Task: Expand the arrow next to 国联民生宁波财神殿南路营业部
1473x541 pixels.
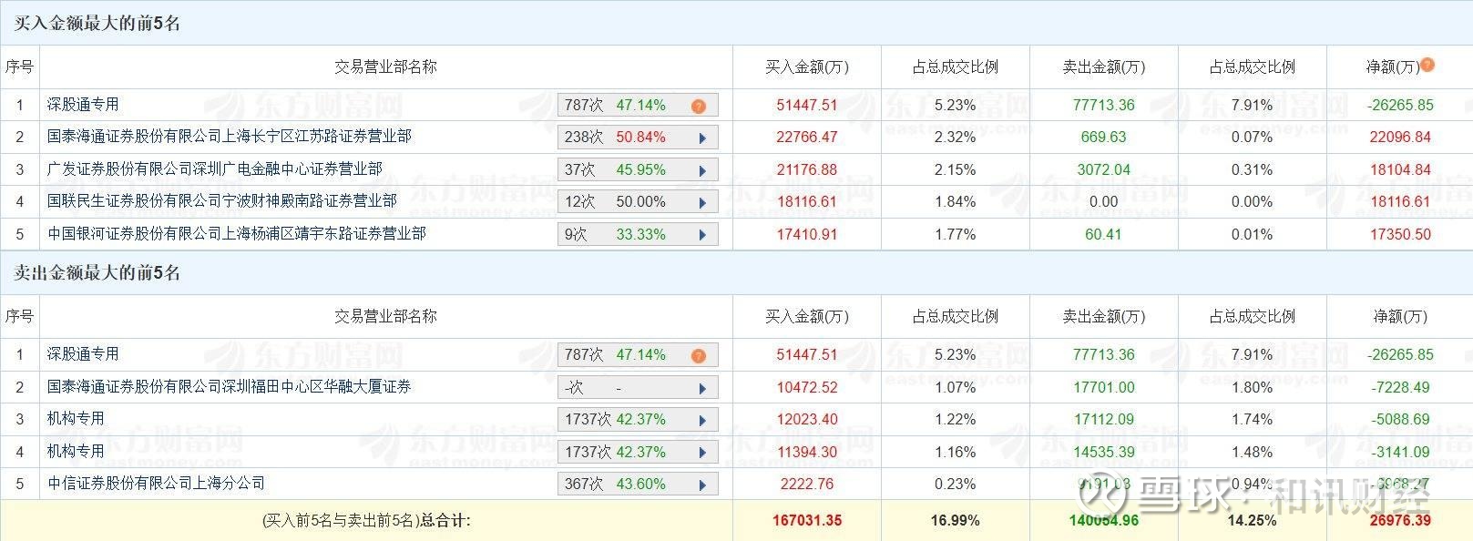Action: click(702, 202)
